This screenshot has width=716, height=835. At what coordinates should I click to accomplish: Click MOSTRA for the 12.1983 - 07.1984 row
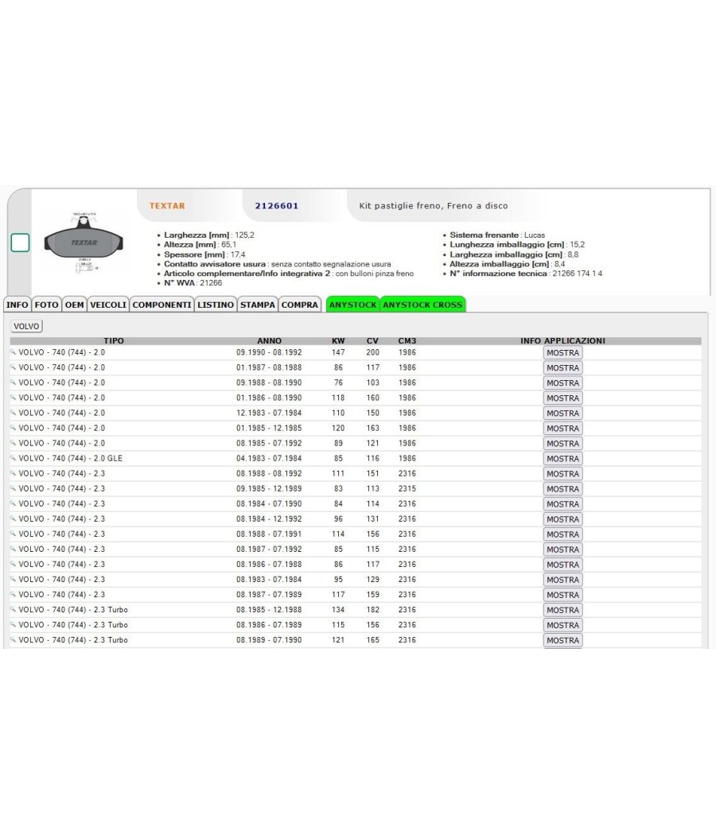(x=562, y=414)
